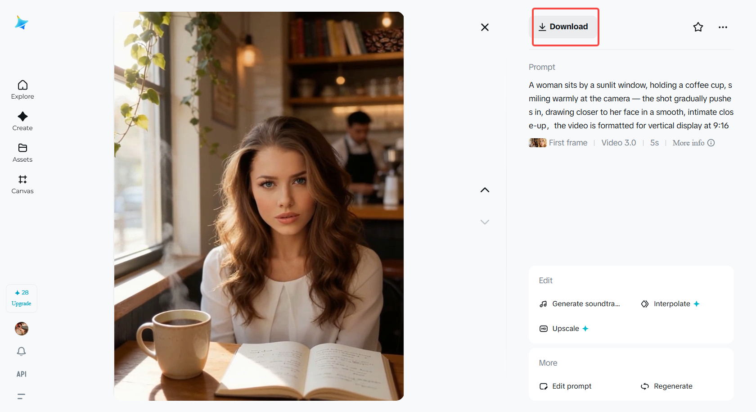756x412 pixels.
Task: Regenerate the video
Action: click(x=666, y=386)
